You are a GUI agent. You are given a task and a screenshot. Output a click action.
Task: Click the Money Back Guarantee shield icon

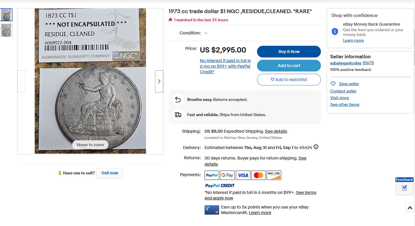pos(335,31)
